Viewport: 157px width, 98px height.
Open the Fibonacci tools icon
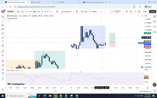(x=3, y=25)
